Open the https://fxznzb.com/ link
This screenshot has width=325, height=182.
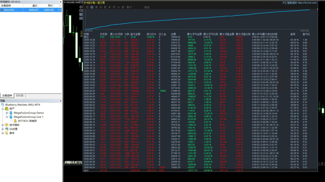307,3
